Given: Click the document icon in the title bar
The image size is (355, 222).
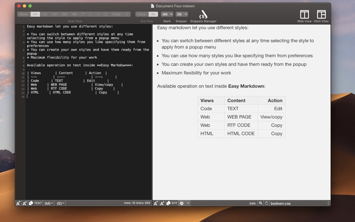Looking at the screenshot, I should pos(153,6).
